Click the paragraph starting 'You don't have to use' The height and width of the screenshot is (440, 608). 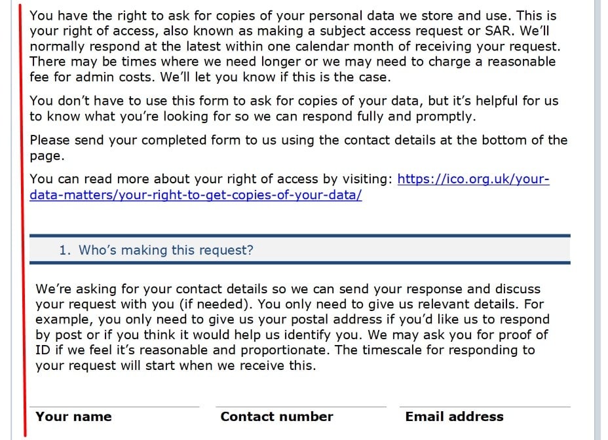click(294, 109)
